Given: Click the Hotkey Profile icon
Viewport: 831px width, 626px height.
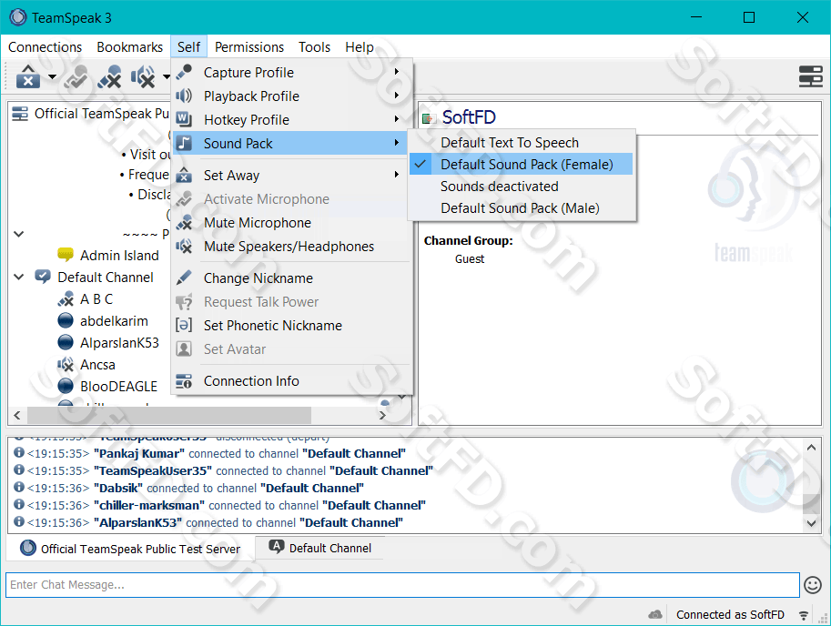Looking at the screenshot, I should (184, 120).
